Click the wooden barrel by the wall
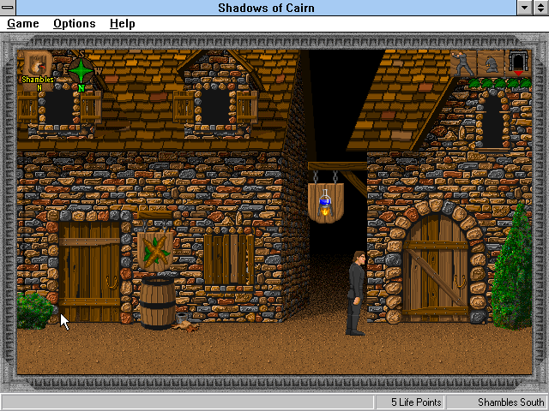 pyautogui.click(x=157, y=301)
